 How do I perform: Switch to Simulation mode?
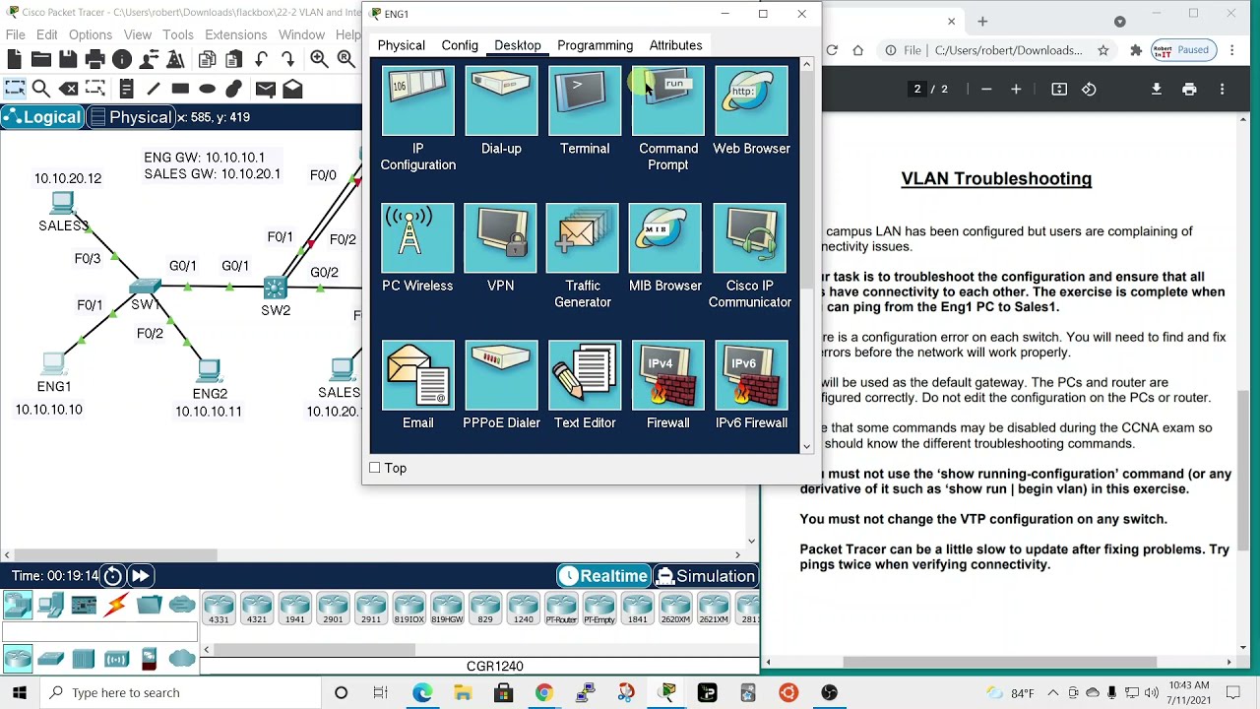coord(706,576)
